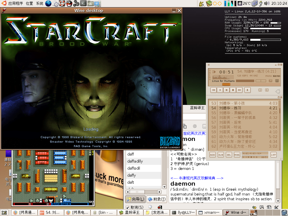Viewport: 288px width, 216px height.
Task: Toggle repeat (R) in the music player
Action: coord(267,90)
